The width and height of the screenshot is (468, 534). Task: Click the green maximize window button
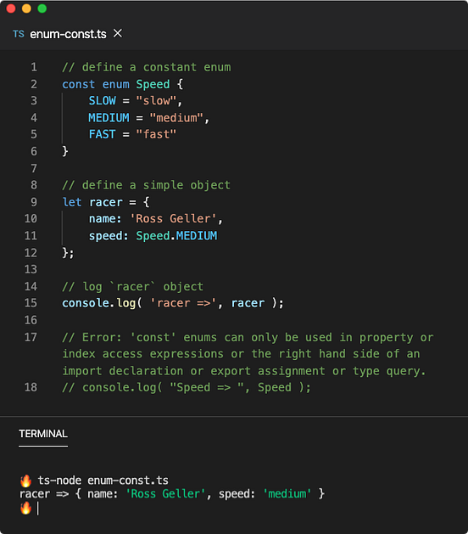point(42,8)
